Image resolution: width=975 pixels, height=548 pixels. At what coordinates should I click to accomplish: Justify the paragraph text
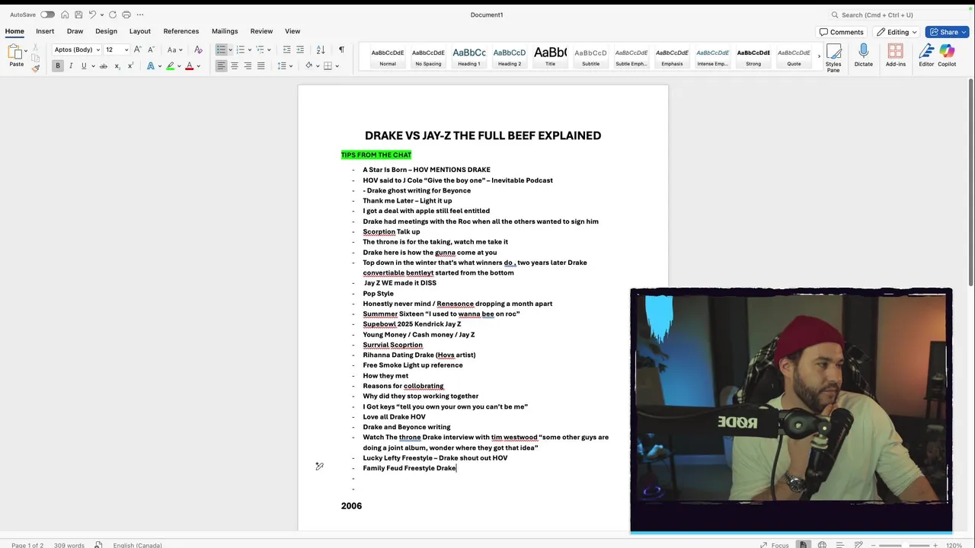coord(261,66)
